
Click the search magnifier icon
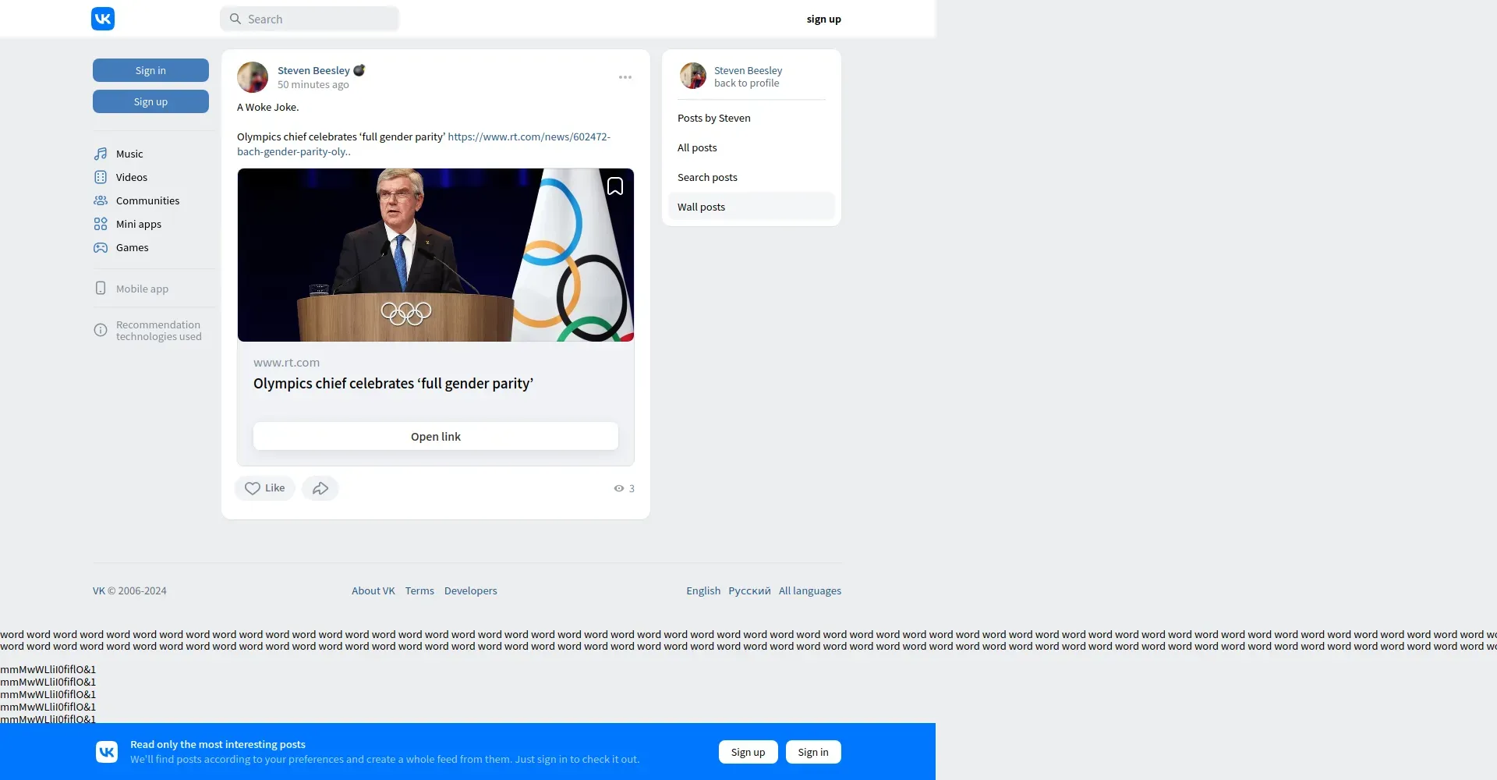[235, 19]
